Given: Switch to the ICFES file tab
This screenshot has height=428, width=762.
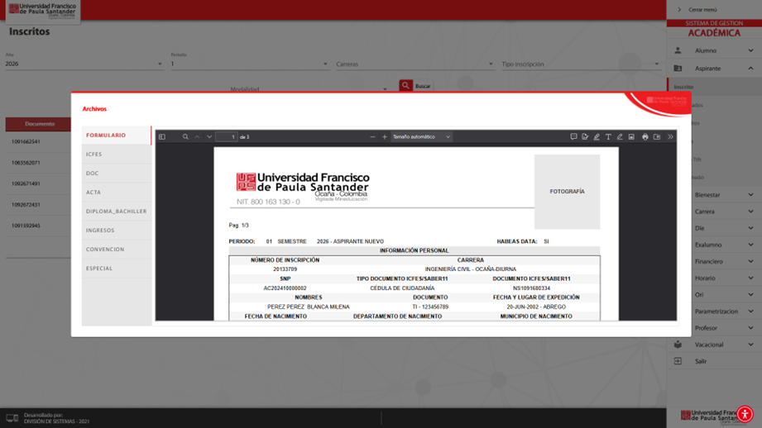Looking at the screenshot, I should pyautogui.click(x=94, y=155).
